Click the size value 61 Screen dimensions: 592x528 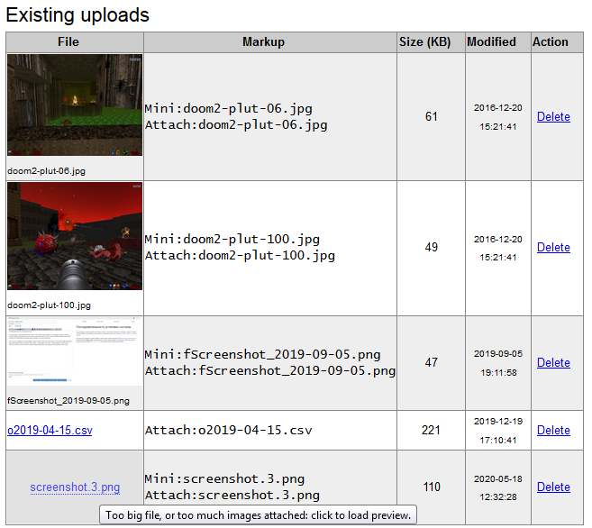coord(432,116)
